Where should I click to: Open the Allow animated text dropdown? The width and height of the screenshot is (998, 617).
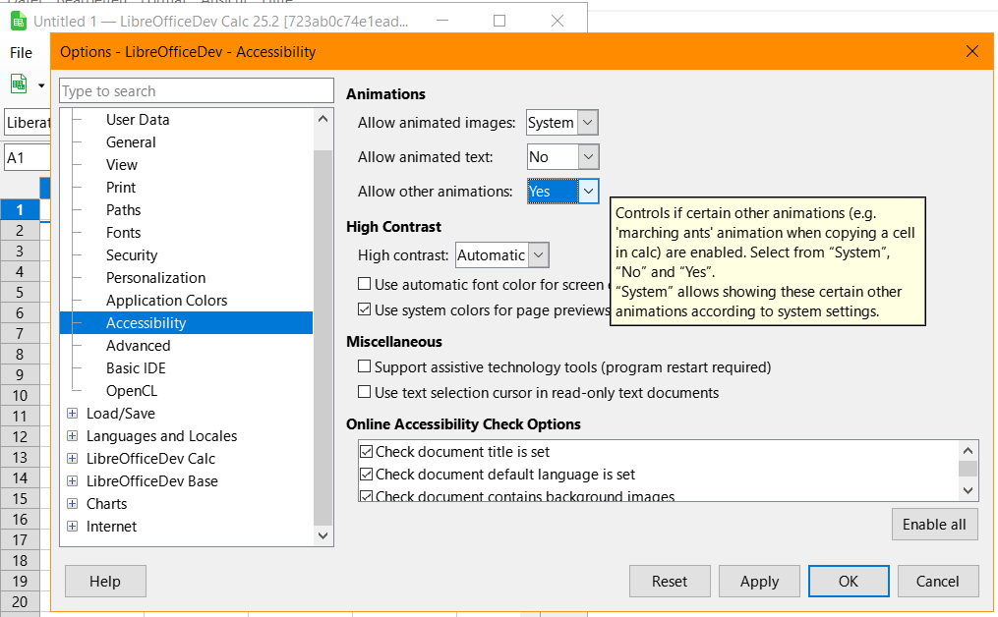563,157
